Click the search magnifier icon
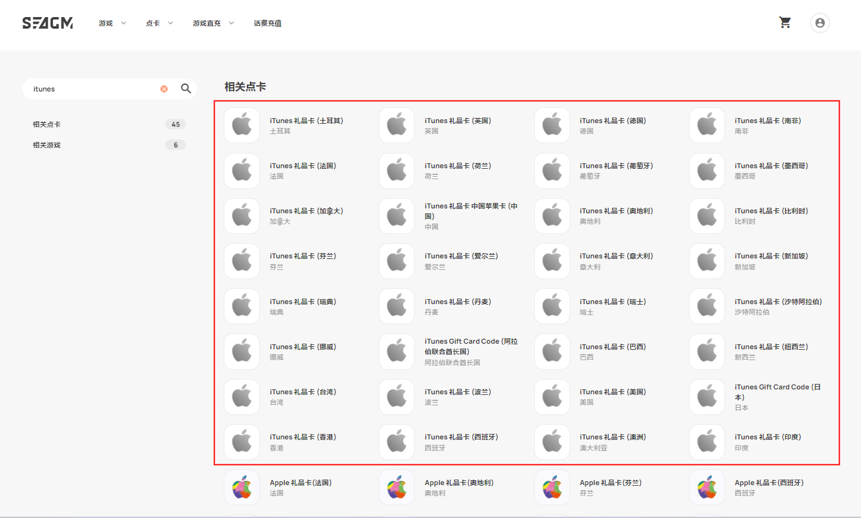The width and height of the screenshot is (861, 518). 186,88
